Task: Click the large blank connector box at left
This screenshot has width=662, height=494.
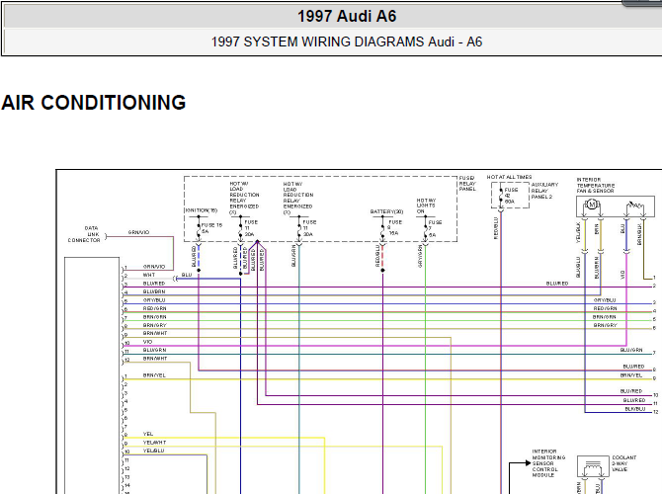Action: [92, 375]
